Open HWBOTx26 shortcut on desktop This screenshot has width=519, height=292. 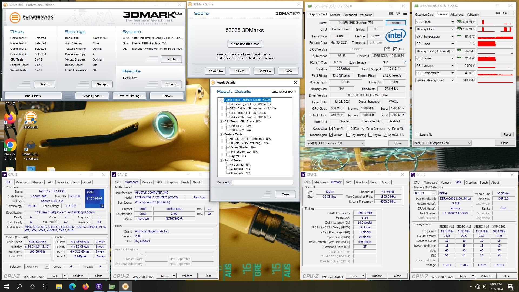click(x=31, y=150)
